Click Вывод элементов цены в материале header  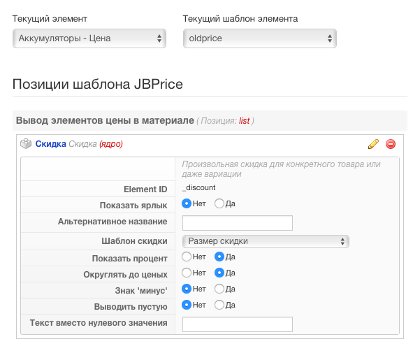[105, 121]
